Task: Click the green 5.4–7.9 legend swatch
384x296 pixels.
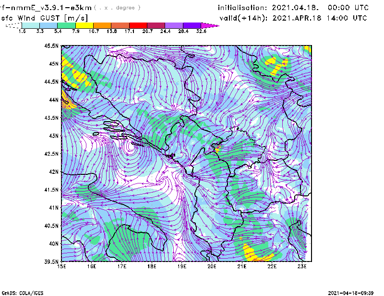Action: click(66, 25)
